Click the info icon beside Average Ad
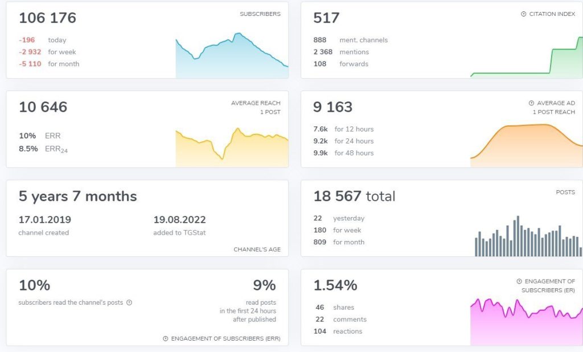 tap(531, 103)
